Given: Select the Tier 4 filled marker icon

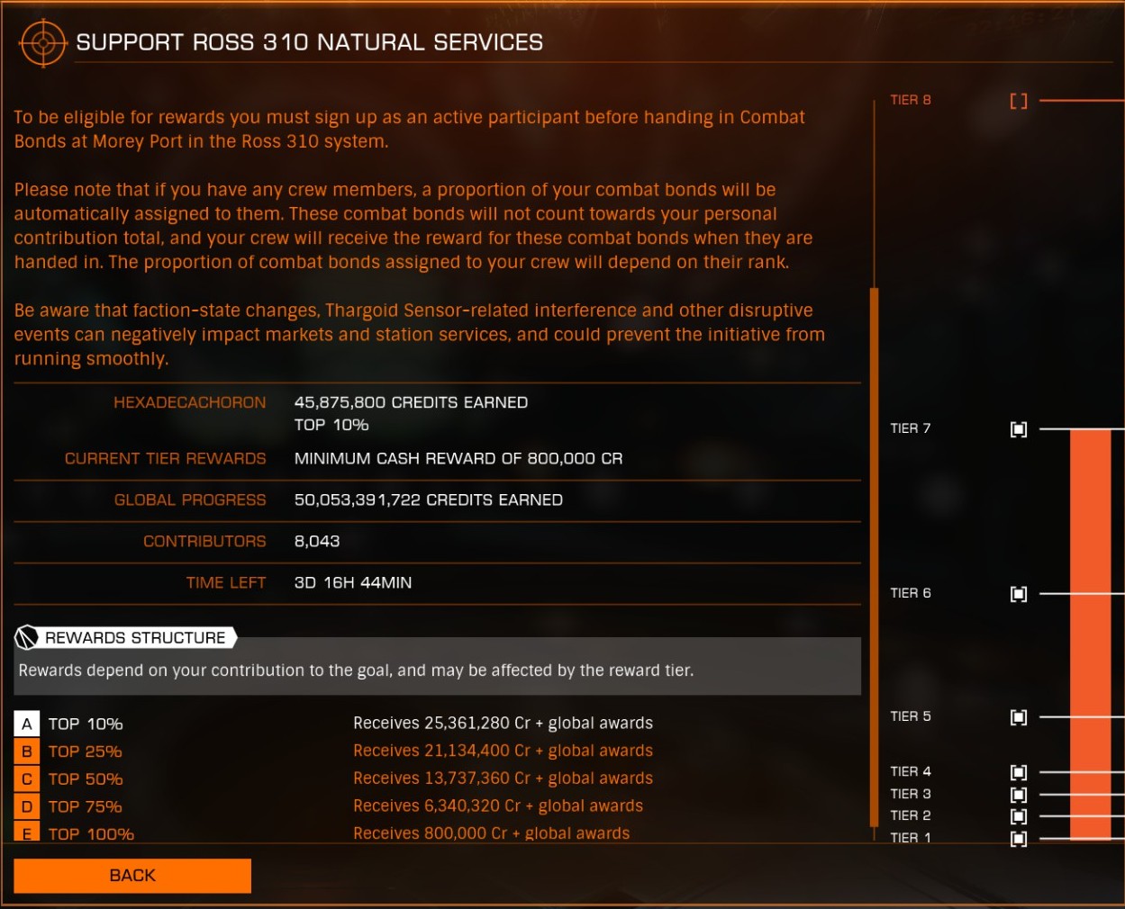Looking at the screenshot, I should pyautogui.click(x=1019, y=772).
